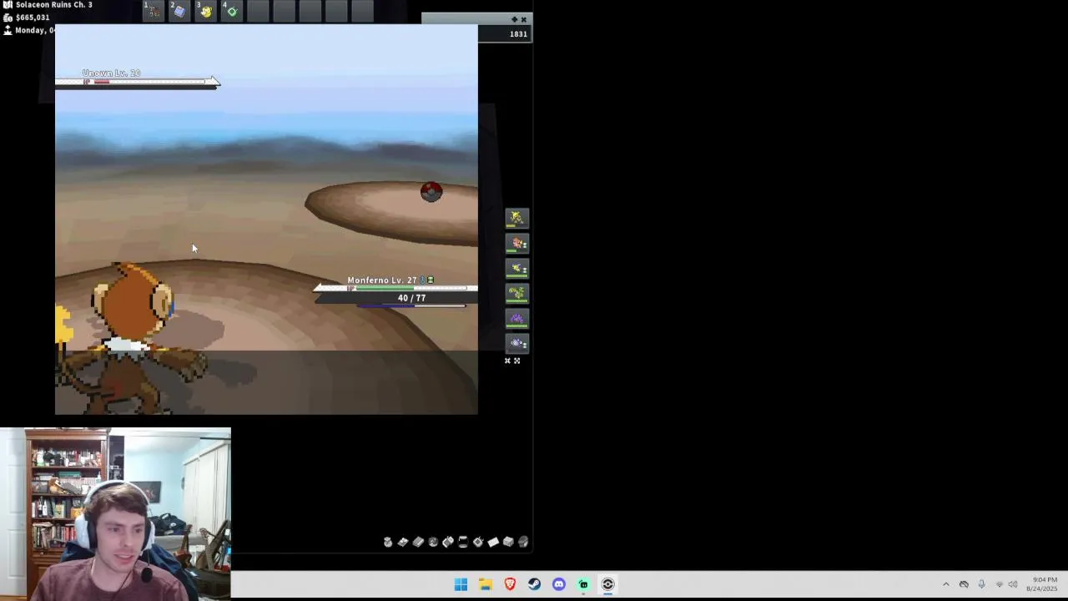
Task: Use hotbar slot 1 item
Action: tap(154, 11)
